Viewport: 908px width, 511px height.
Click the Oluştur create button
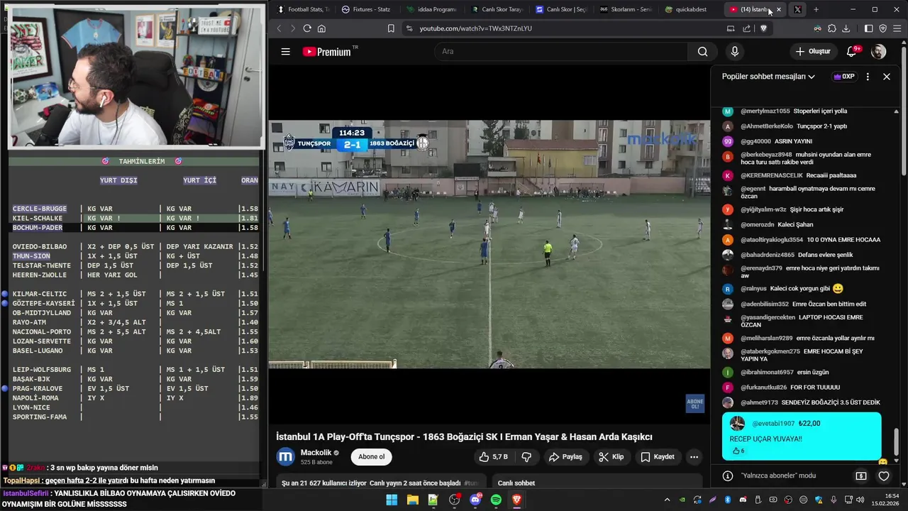click(813, 51)
